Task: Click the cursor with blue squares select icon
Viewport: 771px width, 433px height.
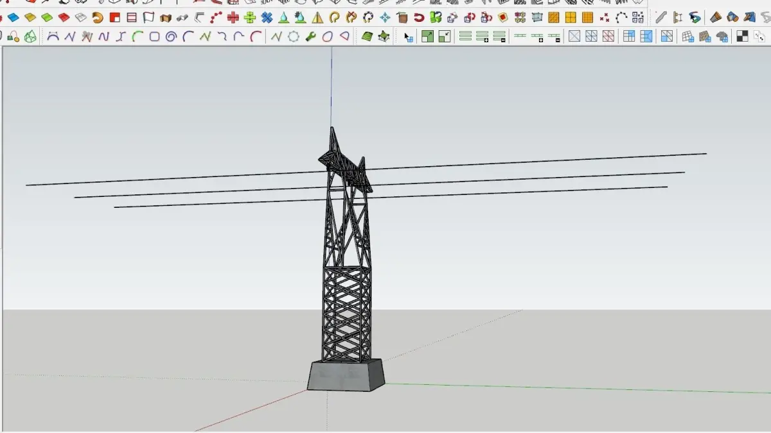Action: (x=408, y=37)
